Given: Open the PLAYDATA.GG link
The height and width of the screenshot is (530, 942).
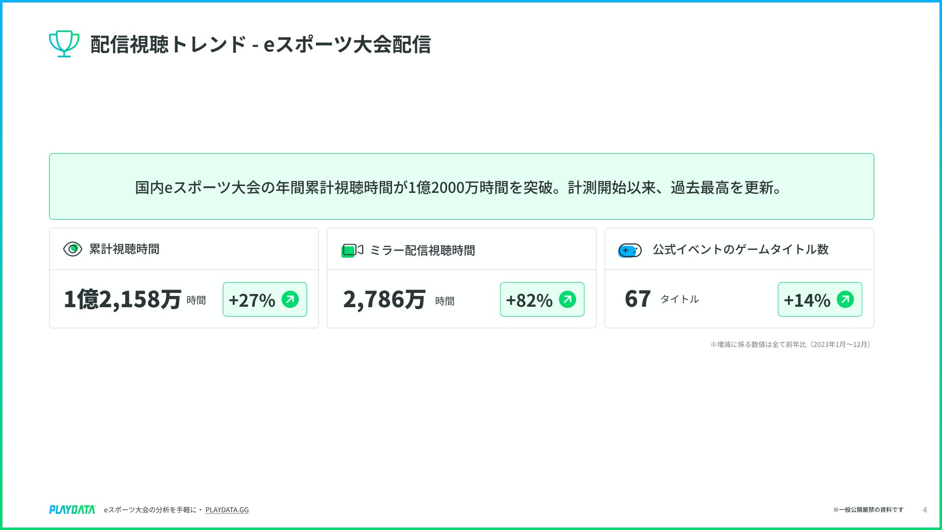Looking at the screenshot, I should coord(227,510).
